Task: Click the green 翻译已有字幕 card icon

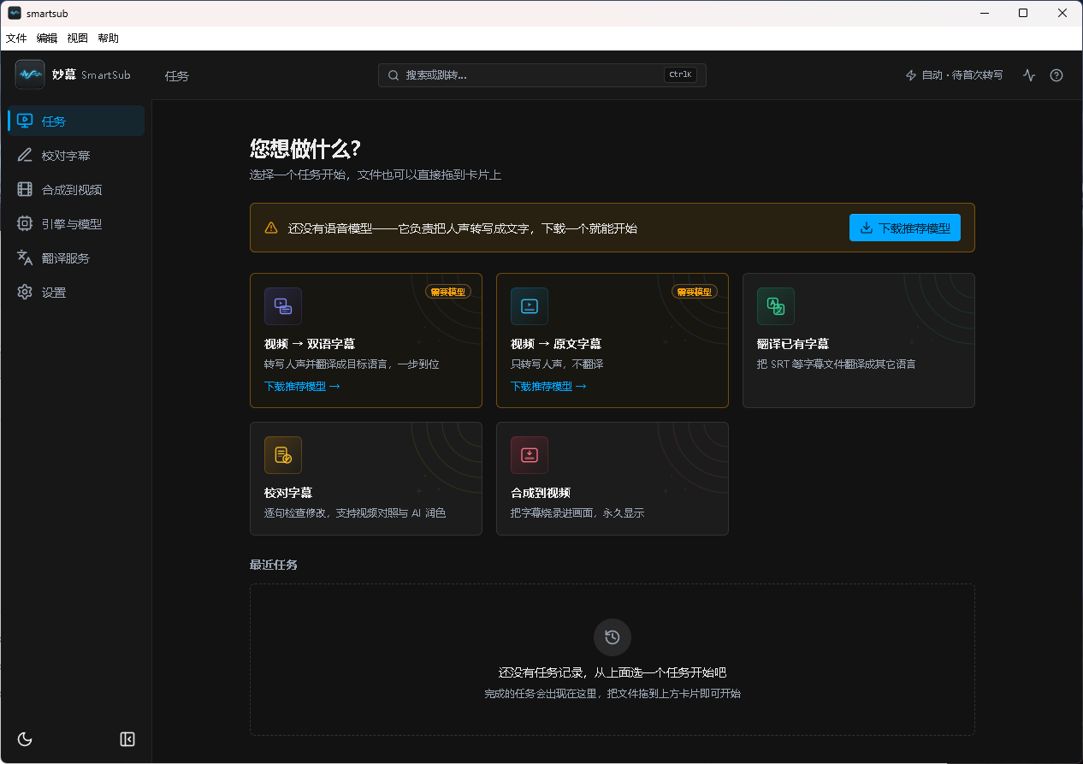Action: click(x=776, y=306)
